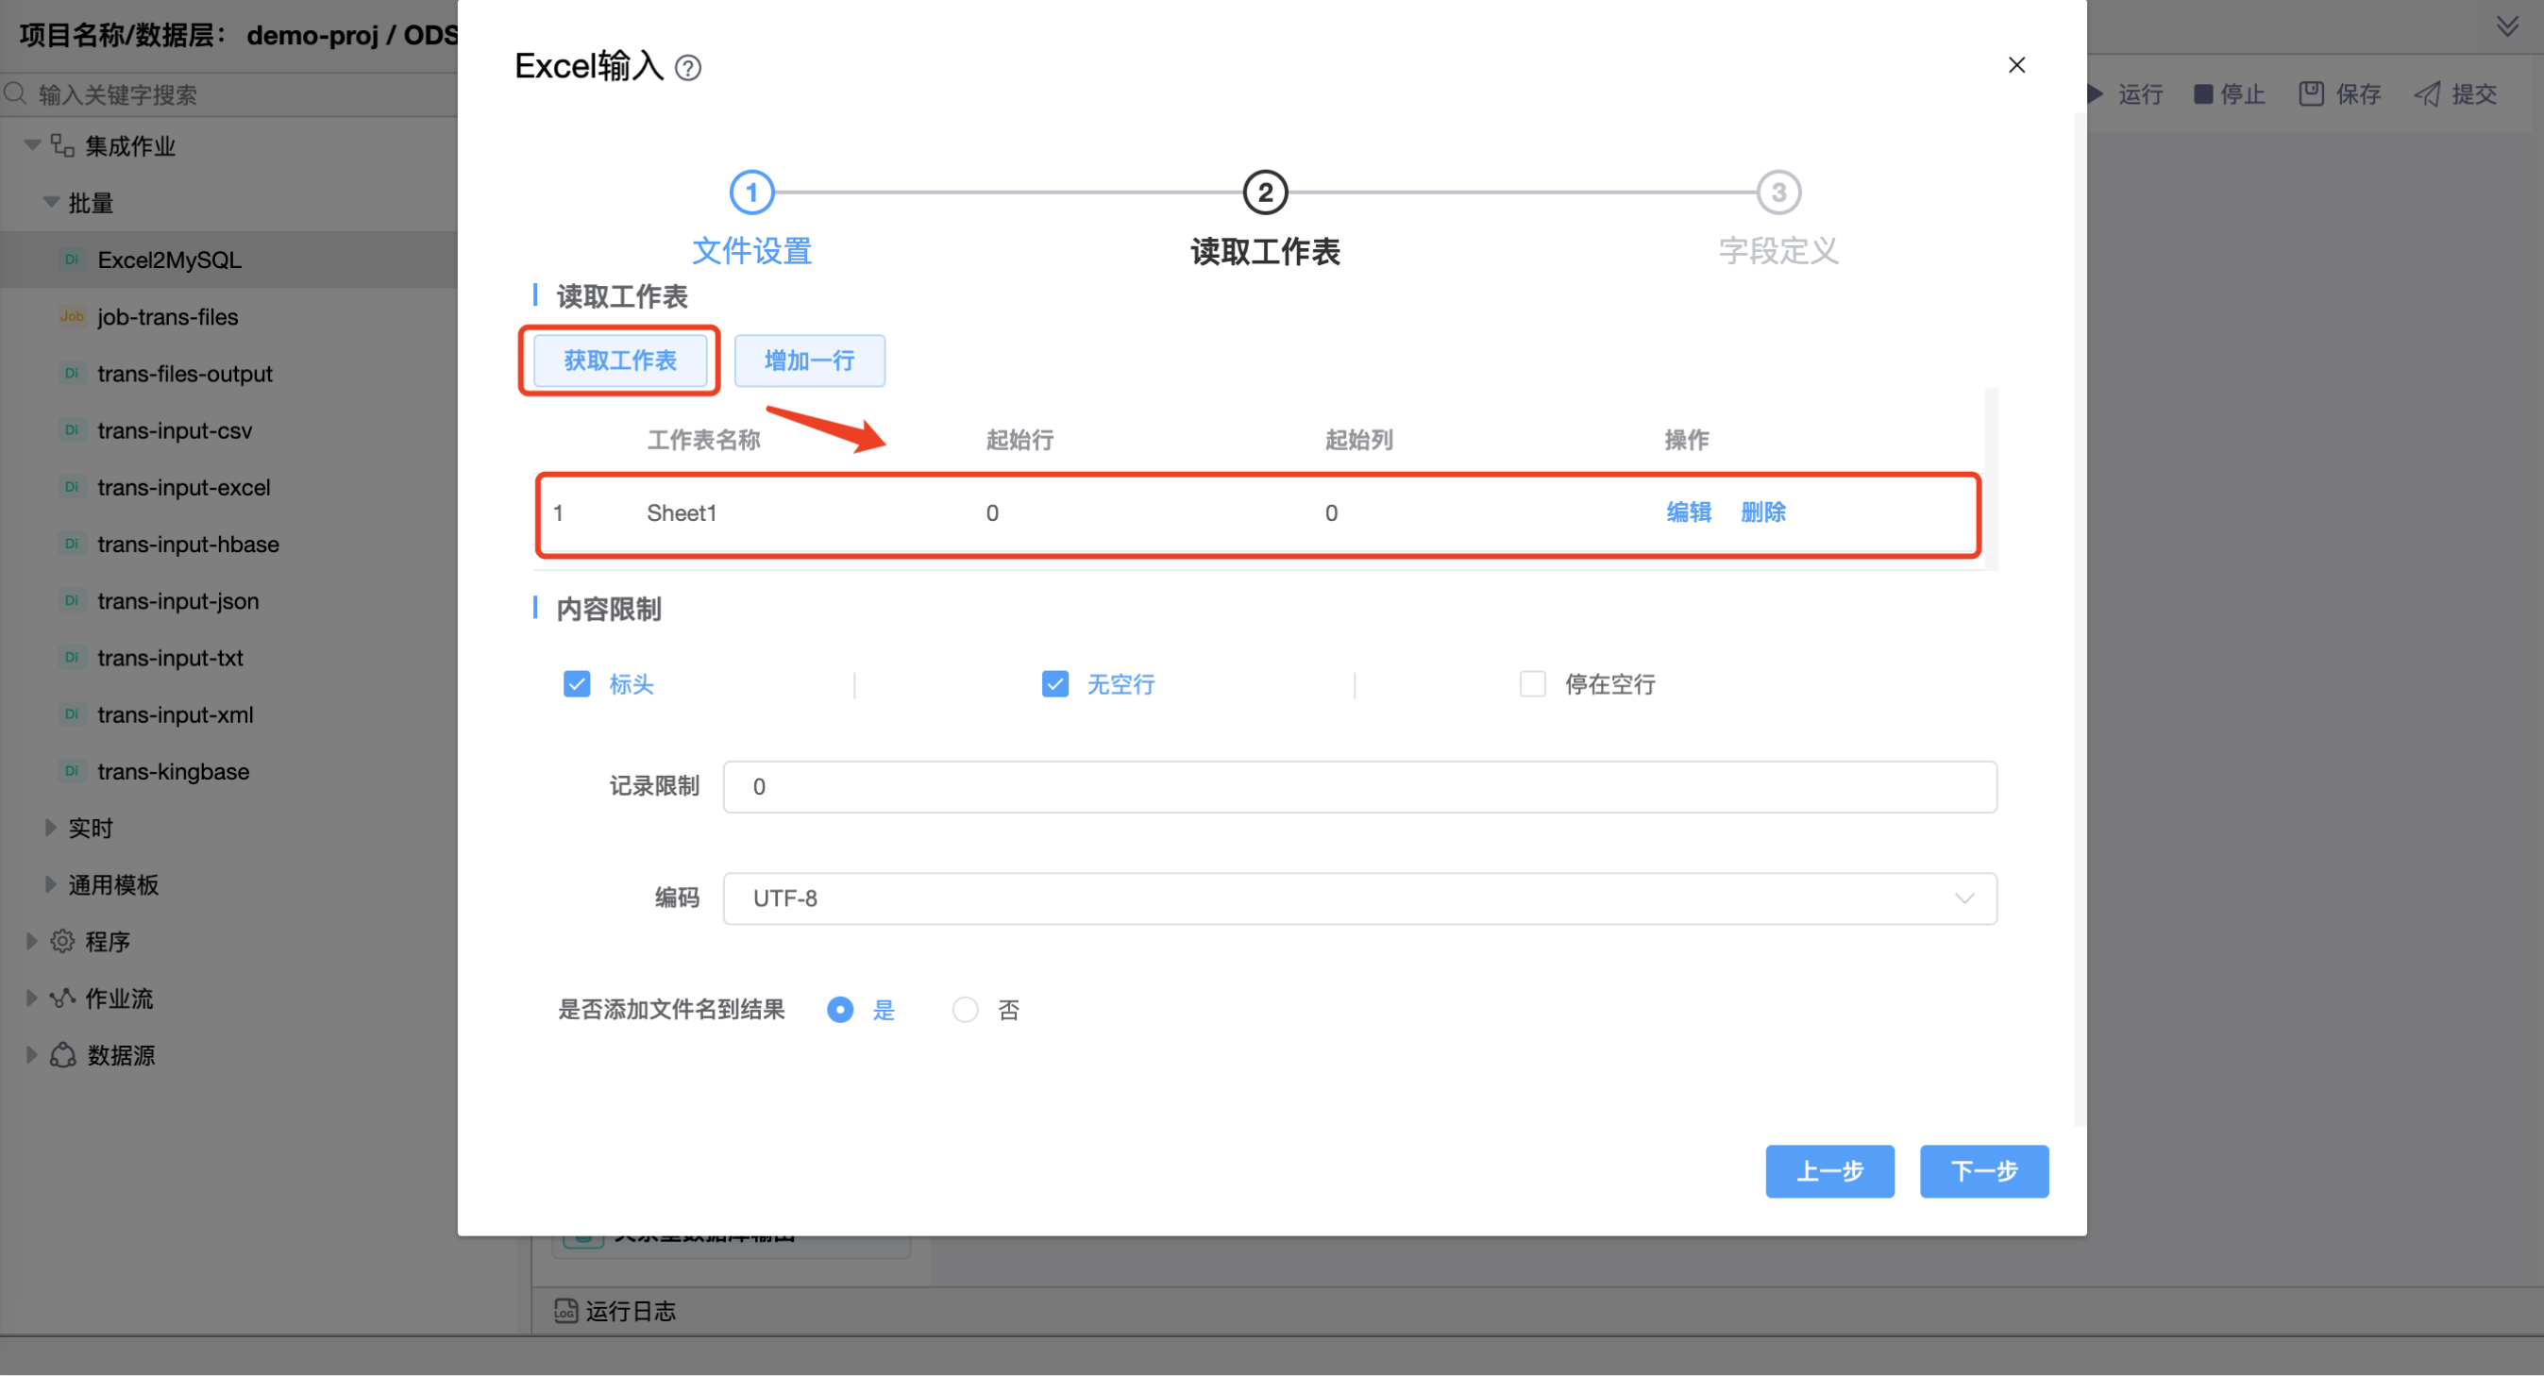The width and height of the screenshot is (2544, 1376).
Task: Click the 保存 save icon
Action: click(x=2310, y=93)
